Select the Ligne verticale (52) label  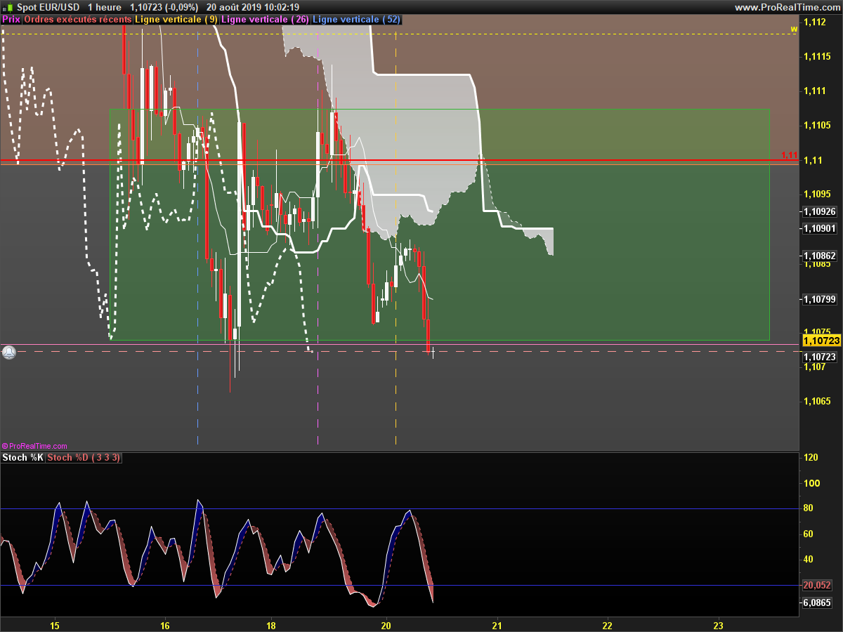[356, 20]
